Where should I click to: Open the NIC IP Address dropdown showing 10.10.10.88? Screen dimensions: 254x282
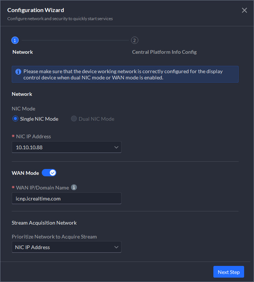[62, 147]
